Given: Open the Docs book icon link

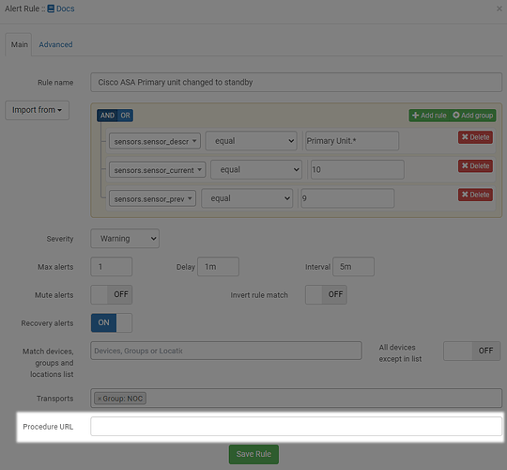Looking at the screenshot, I should click(61, 8).
